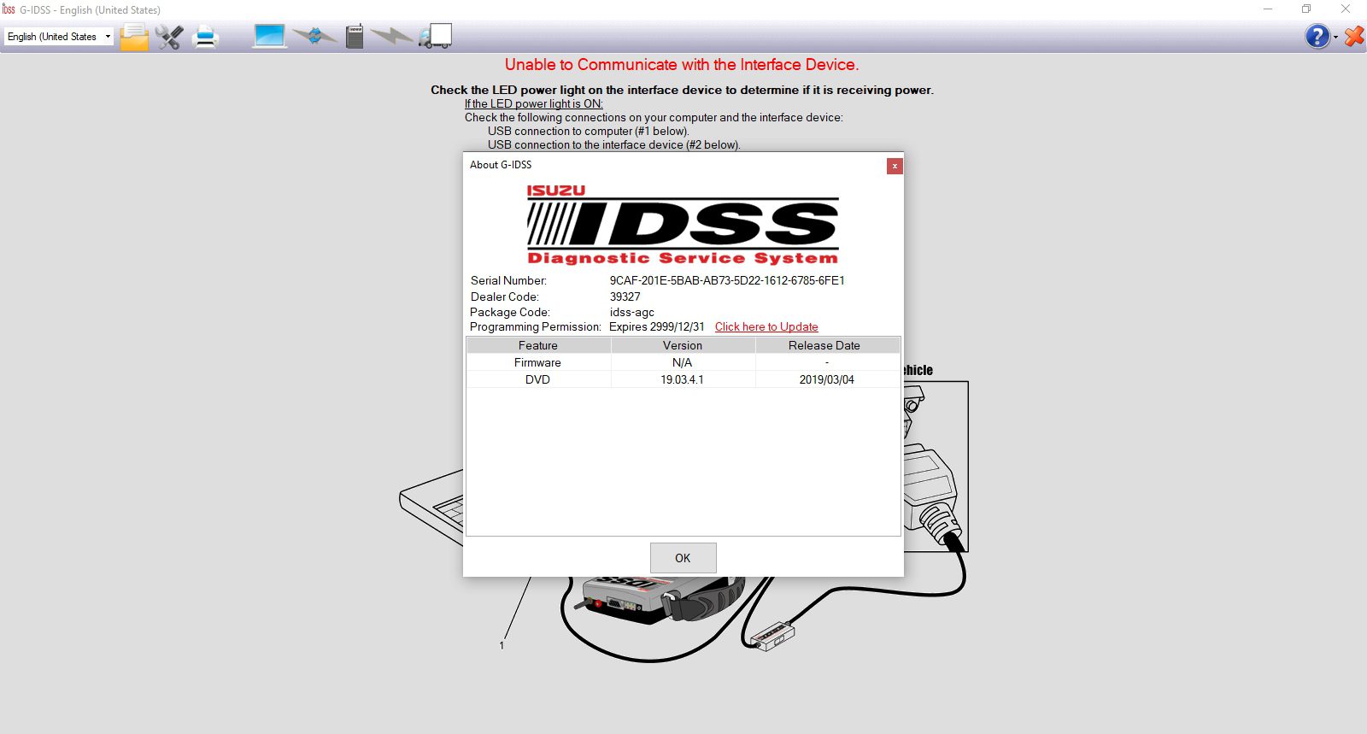Click the dealer code 39327
1367x734 pixels.
[625, 297]
